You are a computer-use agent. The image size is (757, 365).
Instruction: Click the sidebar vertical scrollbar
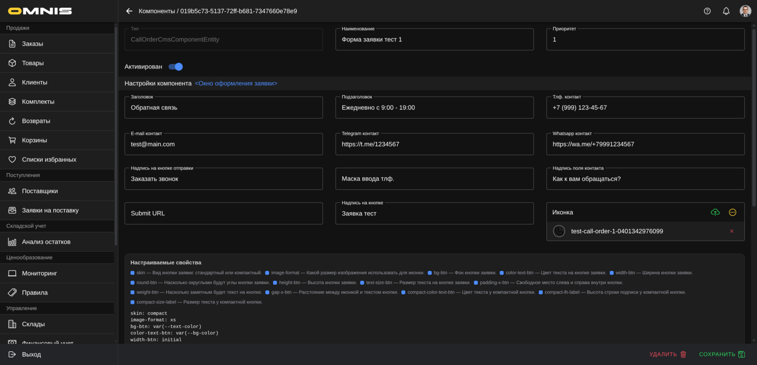pyautogui.click(x=116, y=137)
